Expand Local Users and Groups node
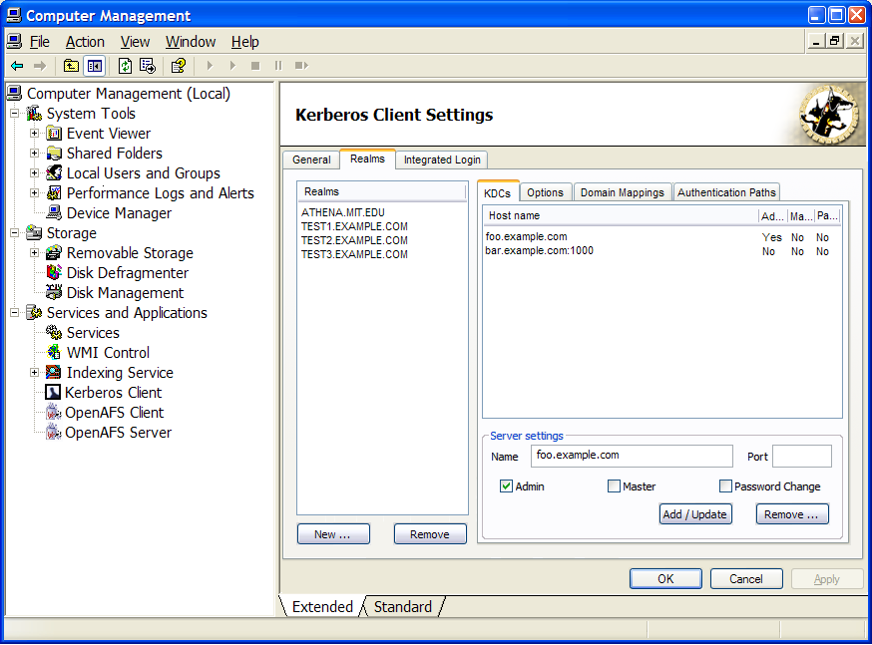Image resolution: width=872 pixels, height=645 pixels. click(35, 173)
